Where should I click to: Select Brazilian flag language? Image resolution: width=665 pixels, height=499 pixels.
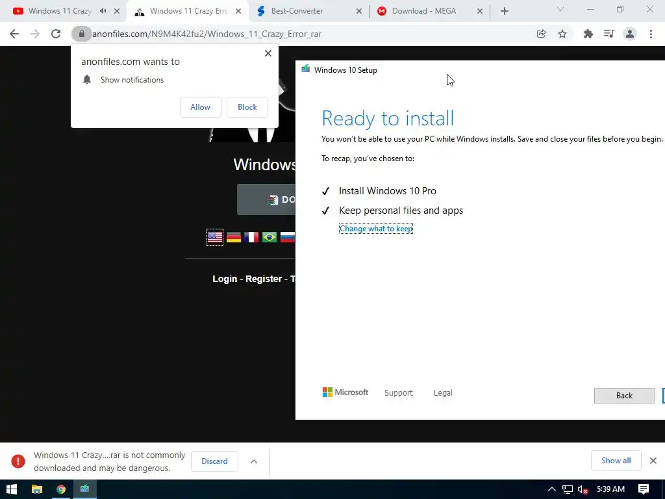tap(270, 237)
